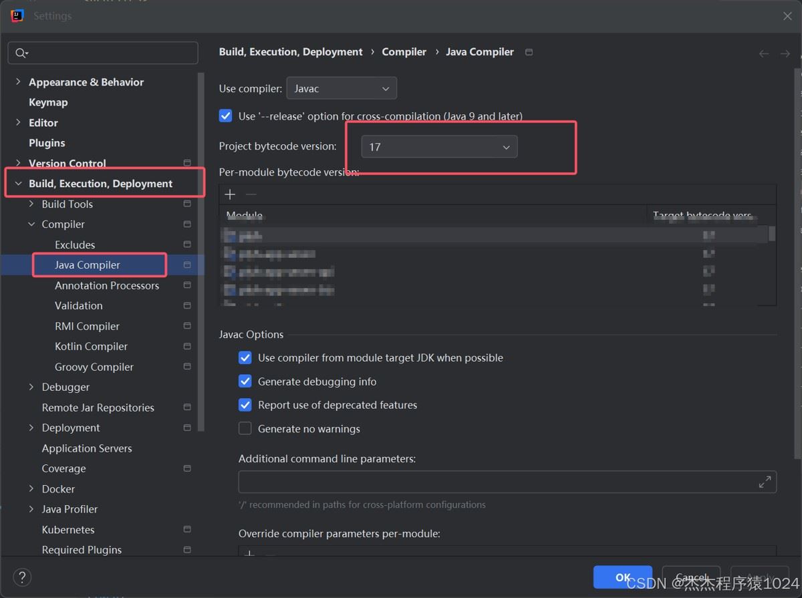Open the Use compiler Javac dropdown
The height and width of the screenshot is (598, 802).
click(x=342, y=88)
